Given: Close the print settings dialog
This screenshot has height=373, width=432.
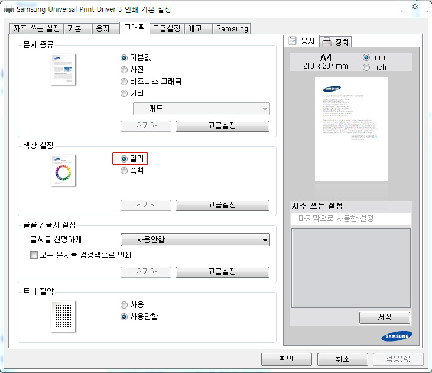Looking at the screenshot, I should tap(414, 7).
